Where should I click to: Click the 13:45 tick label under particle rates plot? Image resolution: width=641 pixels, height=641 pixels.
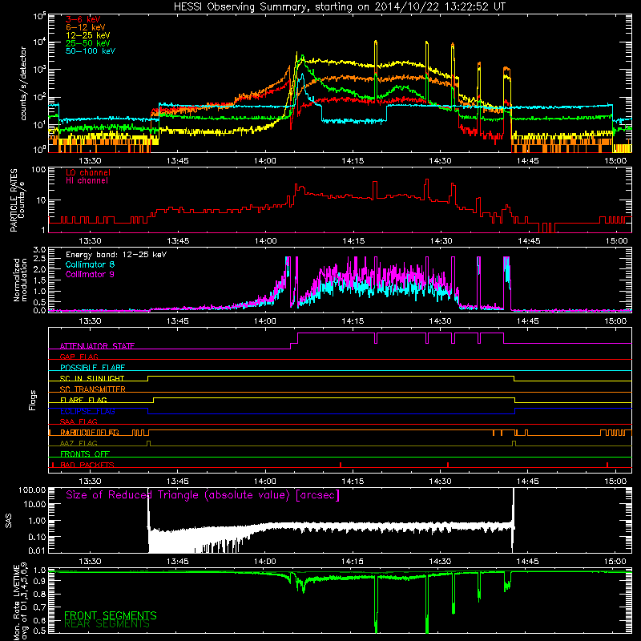[x=178, y=241]
